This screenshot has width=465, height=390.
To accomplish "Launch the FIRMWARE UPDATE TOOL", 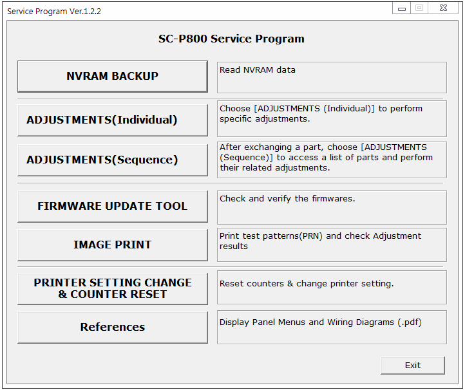I will 112,207.
